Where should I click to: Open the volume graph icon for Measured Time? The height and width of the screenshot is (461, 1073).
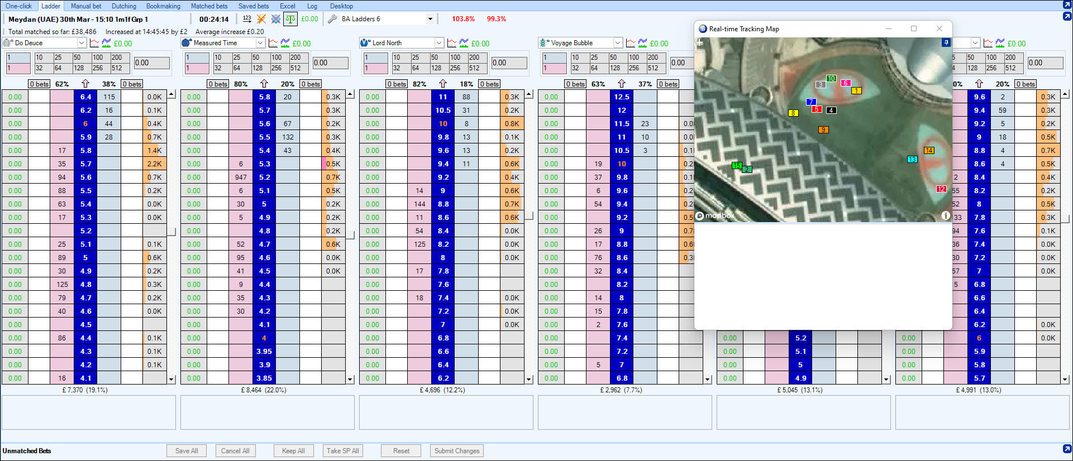285,43
